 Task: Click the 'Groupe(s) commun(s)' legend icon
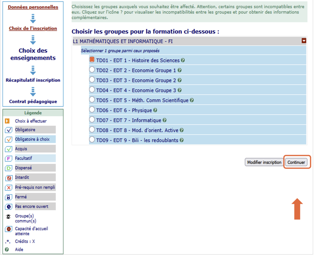(x=8, y=216)
